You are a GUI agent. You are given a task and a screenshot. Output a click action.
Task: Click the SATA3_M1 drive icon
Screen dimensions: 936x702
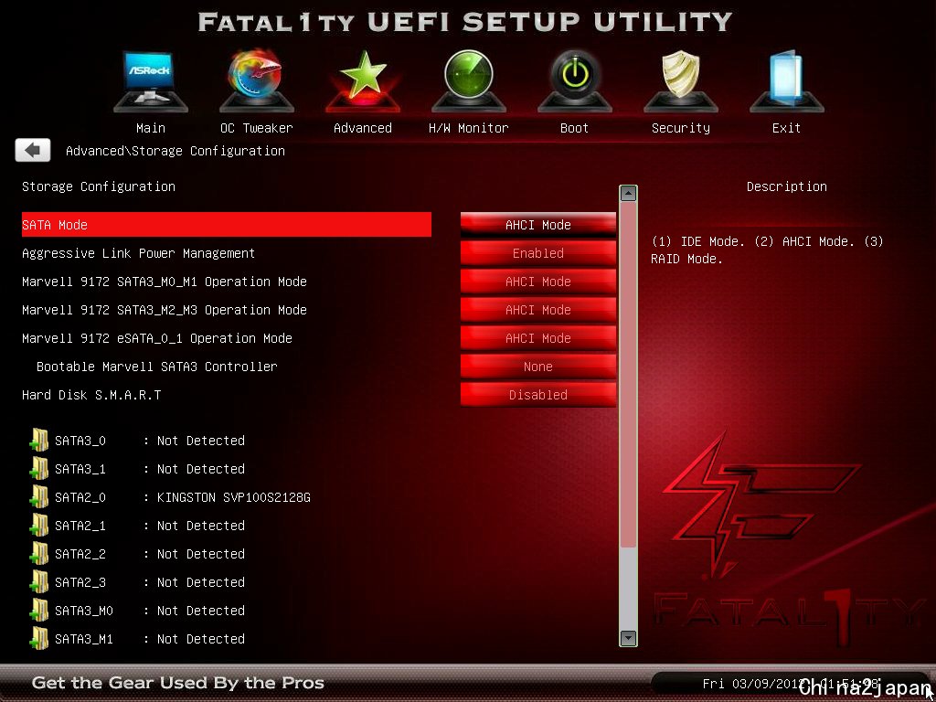tap(38, 639)
